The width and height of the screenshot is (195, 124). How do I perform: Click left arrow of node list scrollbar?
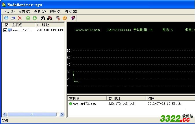(x=5, y=114)
